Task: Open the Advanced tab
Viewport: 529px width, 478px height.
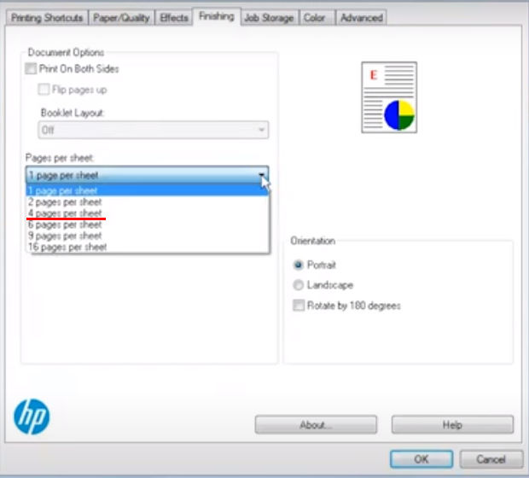Action: click(x=361, y=17)
